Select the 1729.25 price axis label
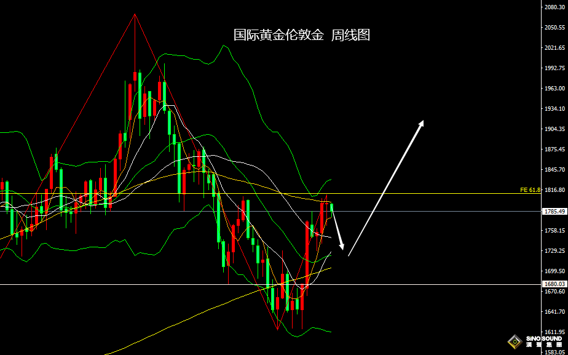The width and height of the screenshot is (568, 355). (555, 250)
